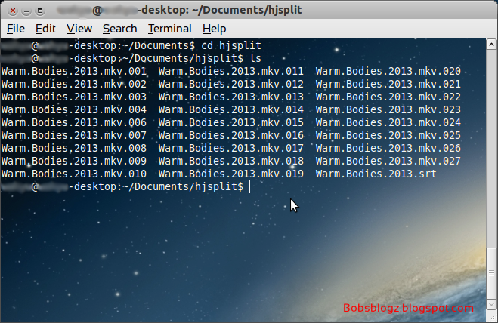The height and width of the screenshot is (323, 498).
Task: Click file Warm.Bodies.2013.mkv.019
Action: click(231, 174)
